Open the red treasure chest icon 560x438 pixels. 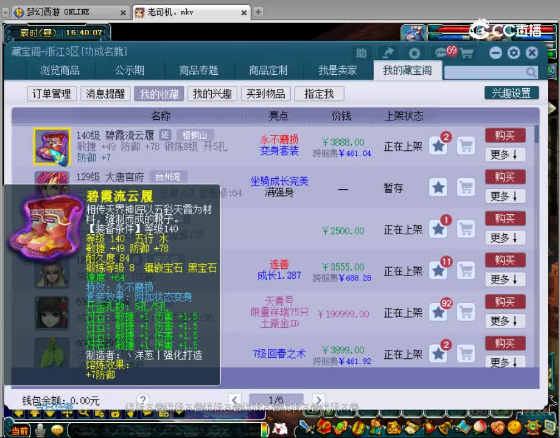324,427
